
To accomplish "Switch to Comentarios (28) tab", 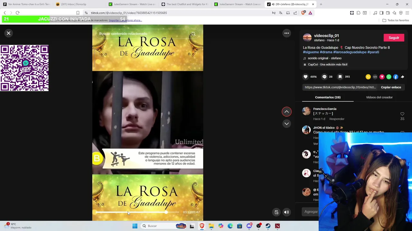I will [328, 97].
